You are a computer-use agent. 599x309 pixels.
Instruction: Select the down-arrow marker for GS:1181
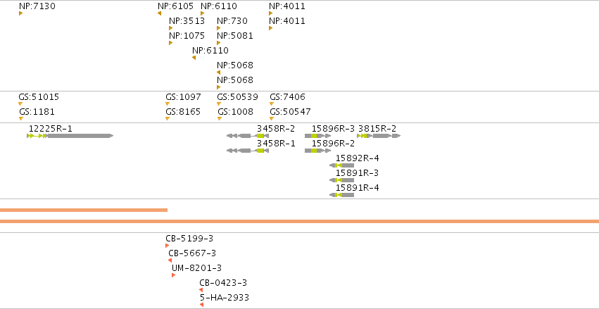21,119
